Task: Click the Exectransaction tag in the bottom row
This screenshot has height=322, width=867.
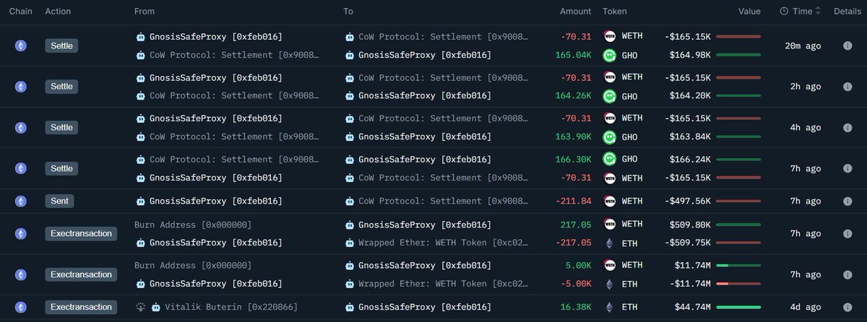Action: tap(81, 307)
